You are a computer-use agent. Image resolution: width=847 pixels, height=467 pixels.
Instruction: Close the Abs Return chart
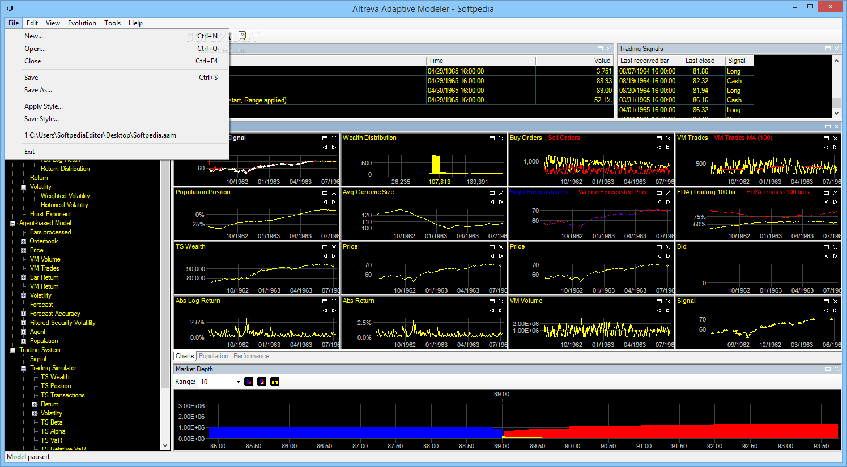(x=501, y=301)
